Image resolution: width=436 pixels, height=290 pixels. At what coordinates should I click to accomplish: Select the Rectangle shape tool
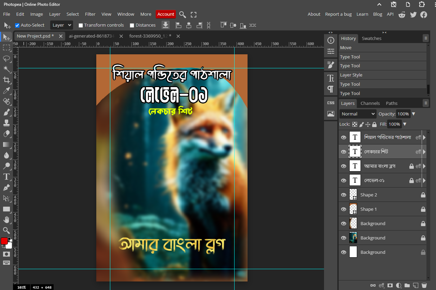(6, 209)
